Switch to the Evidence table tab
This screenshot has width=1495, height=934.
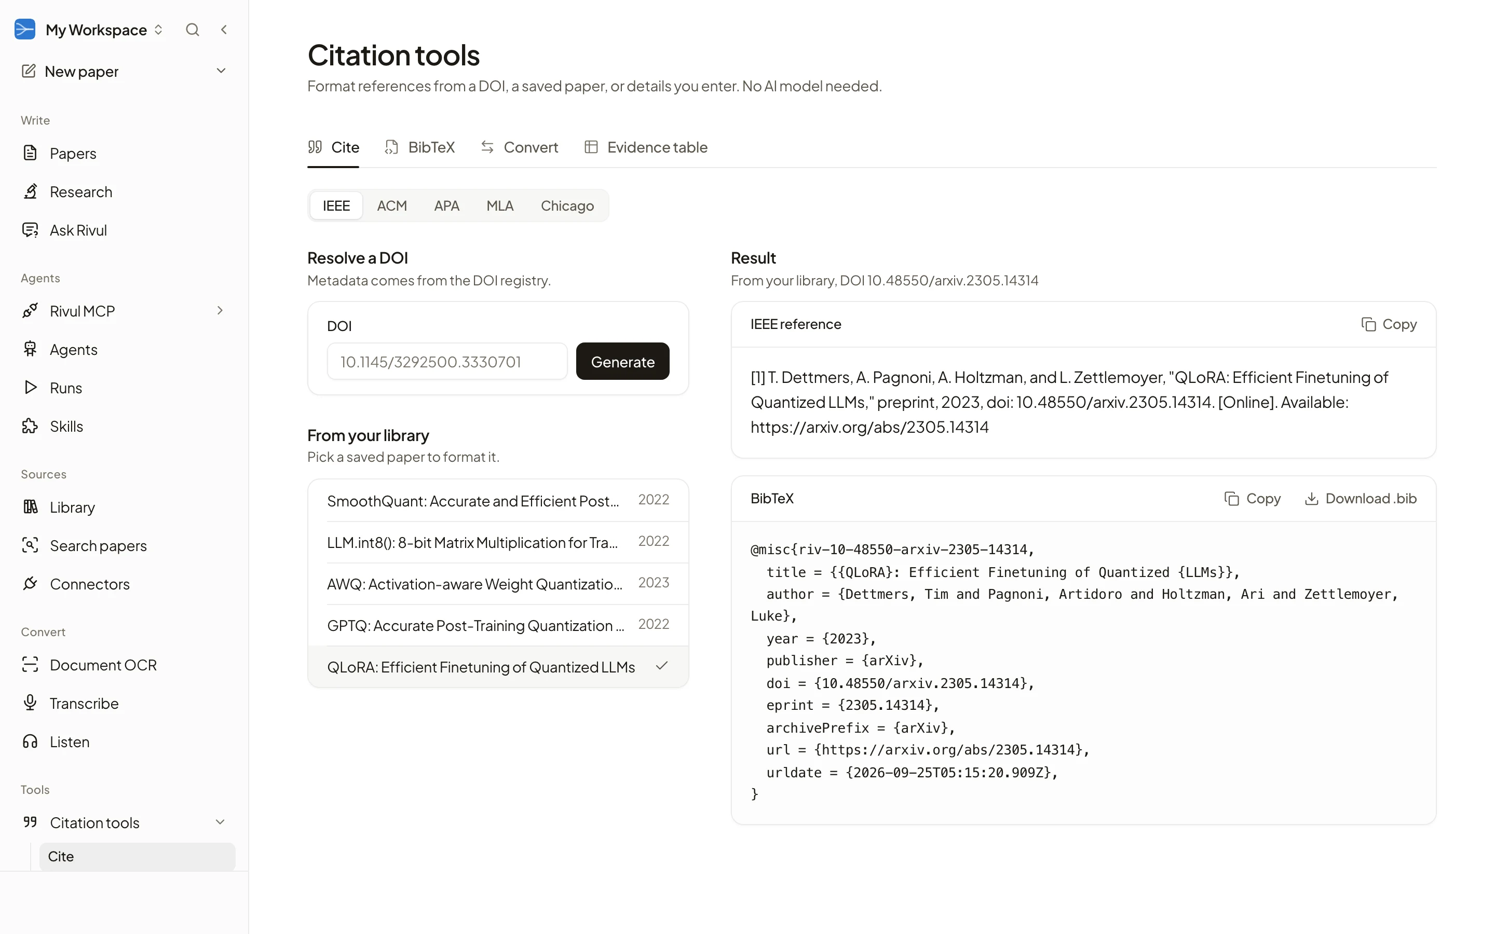click(646, 147)
